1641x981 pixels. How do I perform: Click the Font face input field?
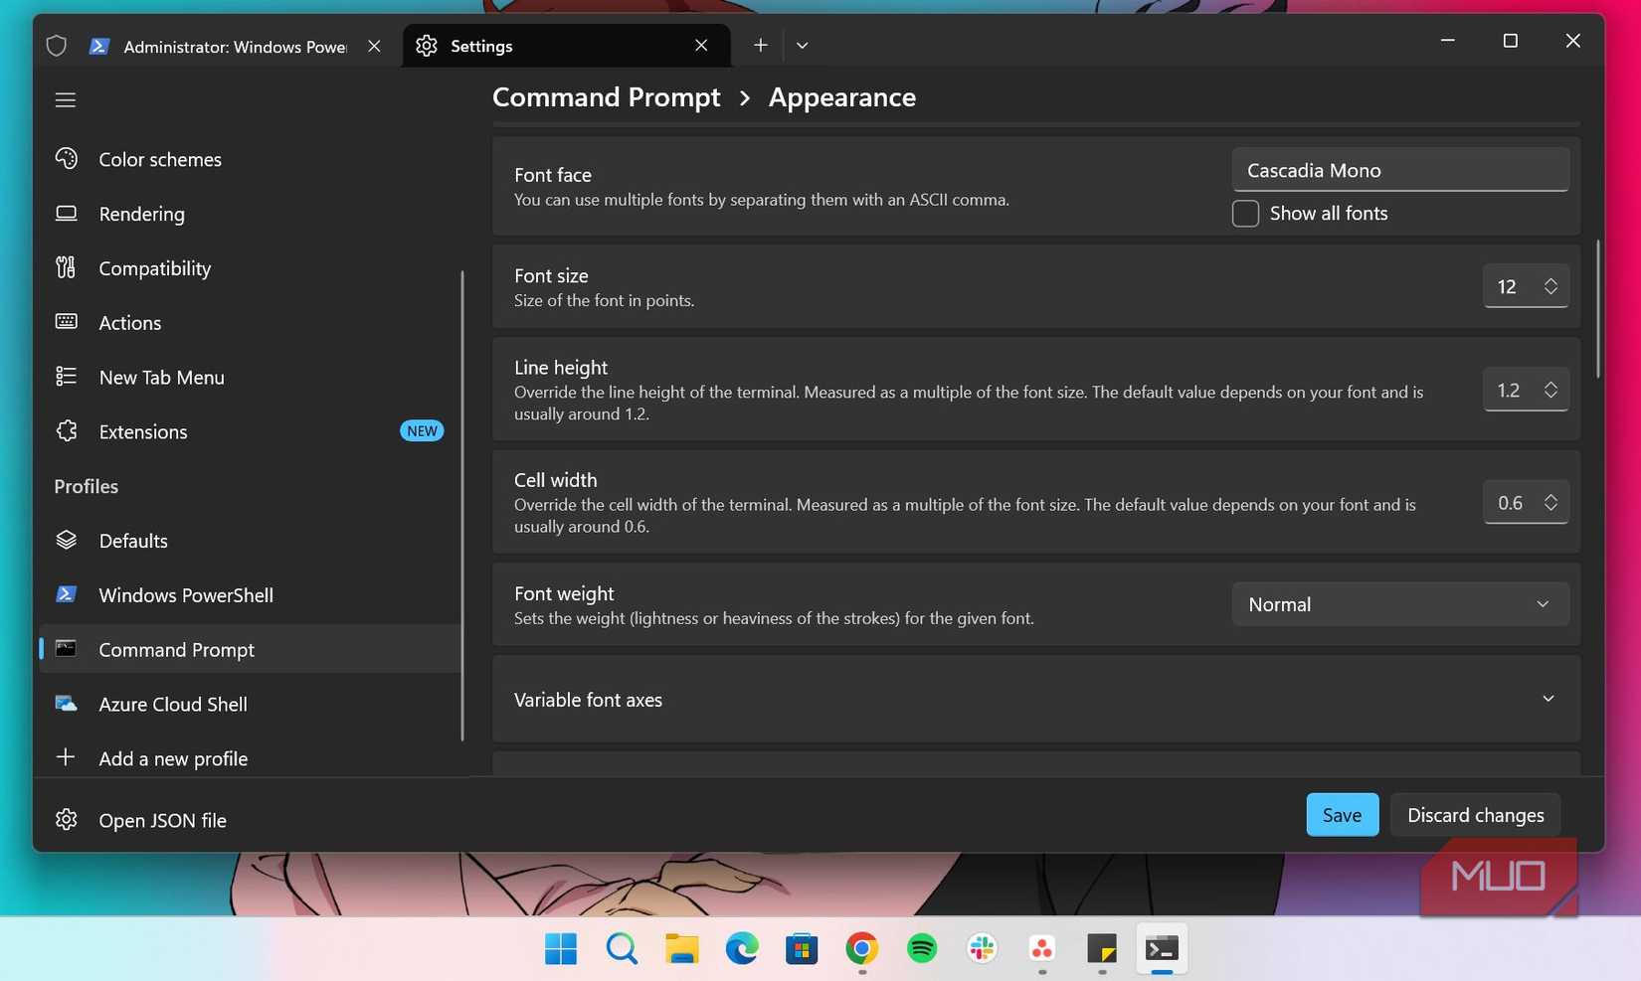(1400, 170)
